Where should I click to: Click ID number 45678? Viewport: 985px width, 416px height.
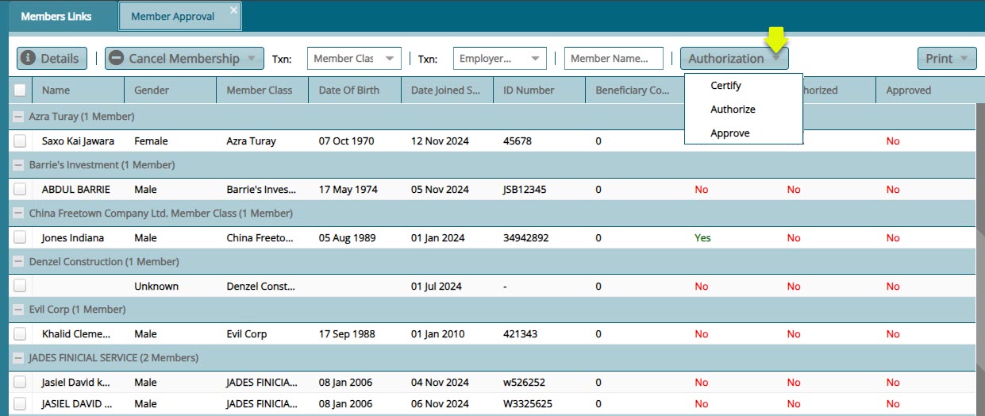click(518, 141)
